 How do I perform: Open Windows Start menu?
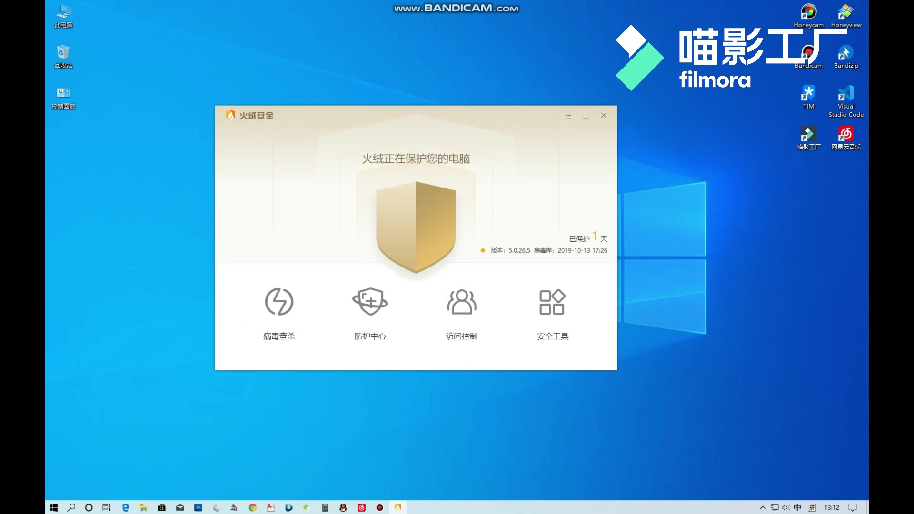pyautogui.click(x=53, y=507)
